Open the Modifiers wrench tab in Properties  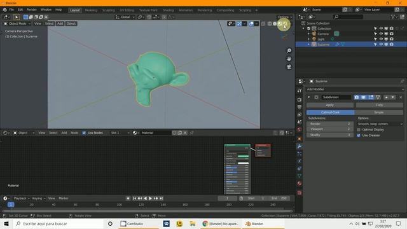300,146
